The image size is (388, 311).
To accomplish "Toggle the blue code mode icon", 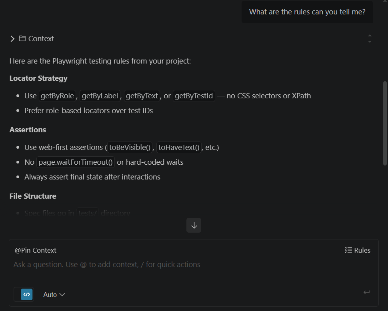I will (x=26, y=295).
